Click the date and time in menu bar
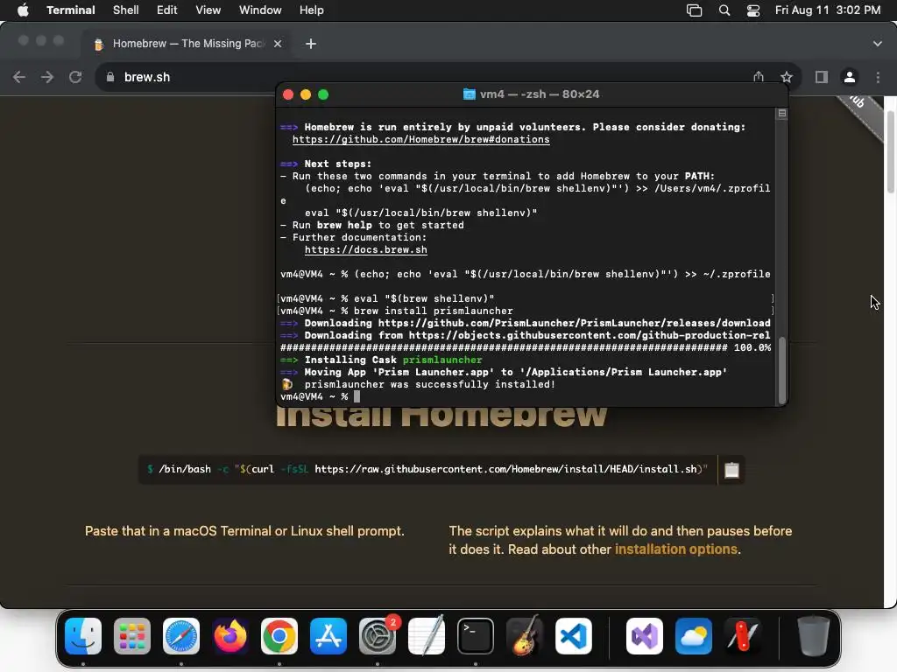The width and height of the screenshot is (897, 672). (827, 10)
